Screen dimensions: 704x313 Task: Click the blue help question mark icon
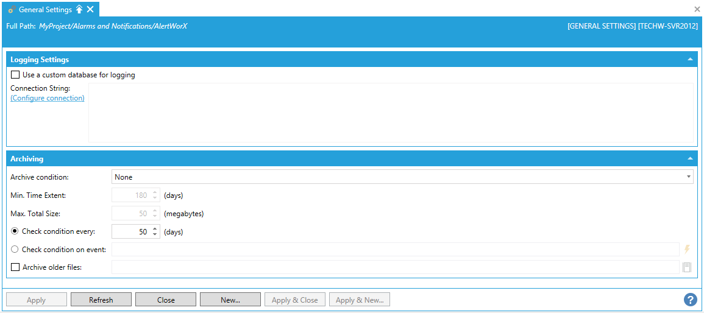[x=690, y=300]
